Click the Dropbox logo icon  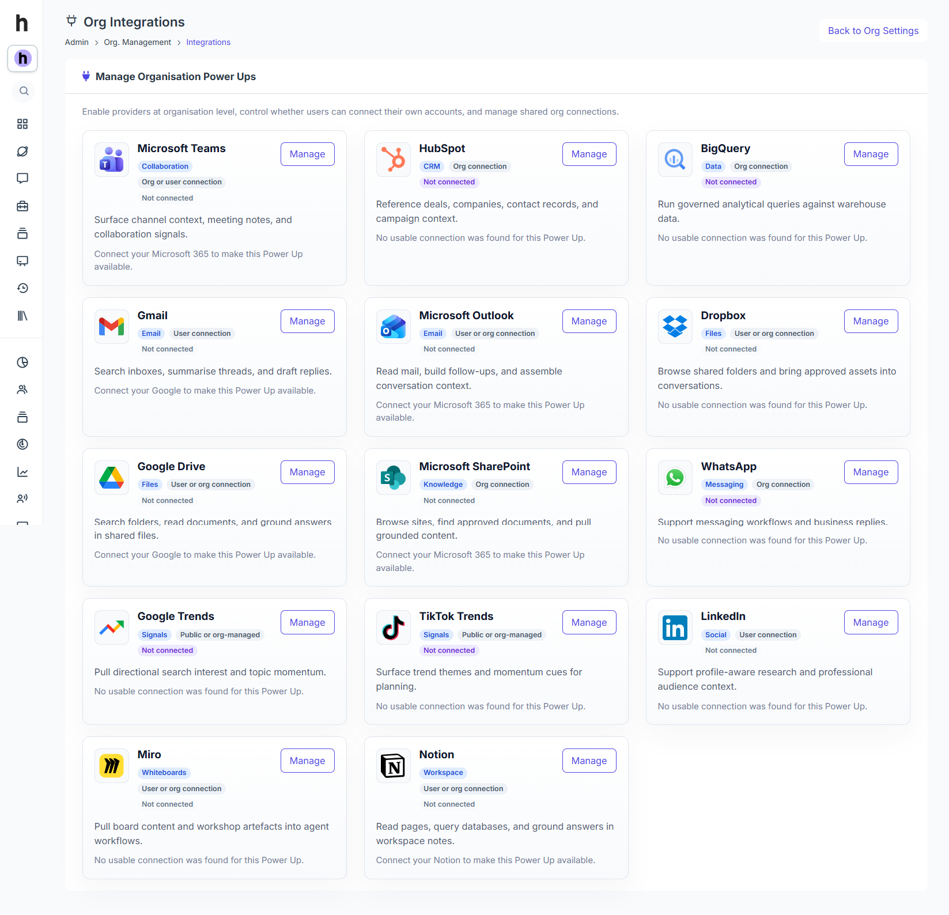click(675, 327)
